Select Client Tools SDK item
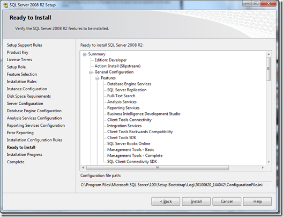 (122, 138)
